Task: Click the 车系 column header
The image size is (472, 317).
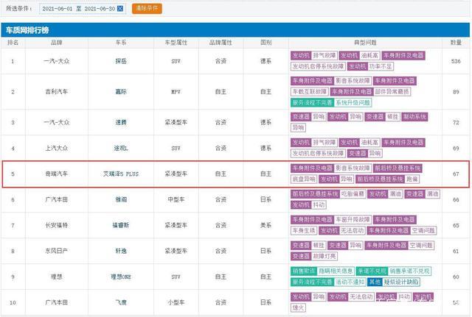Action: 121,43
